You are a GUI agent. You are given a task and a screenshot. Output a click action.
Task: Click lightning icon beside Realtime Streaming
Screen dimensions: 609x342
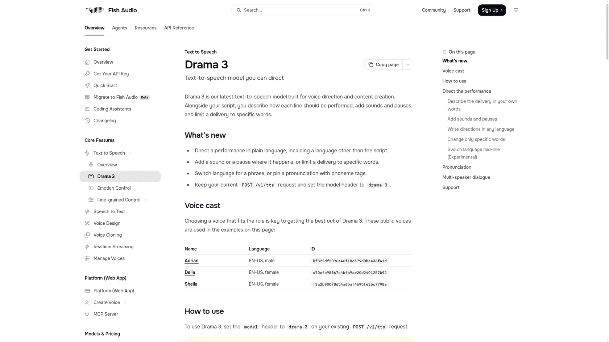pos(87,247)
